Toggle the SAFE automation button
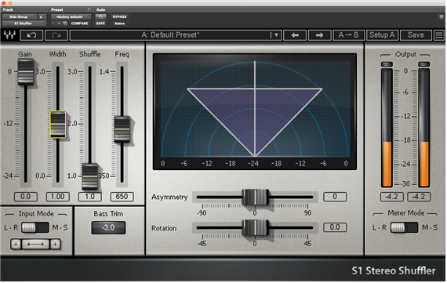Screen dimensions: 447x283 coord(100,24)
